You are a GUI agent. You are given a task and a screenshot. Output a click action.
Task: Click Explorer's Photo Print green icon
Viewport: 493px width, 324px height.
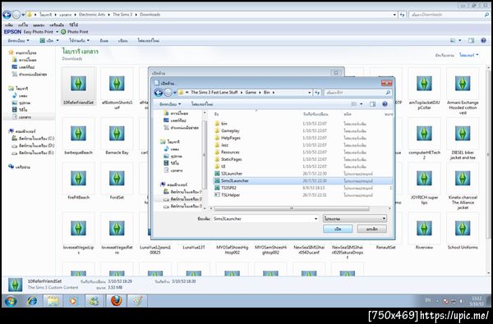[63, 32]
